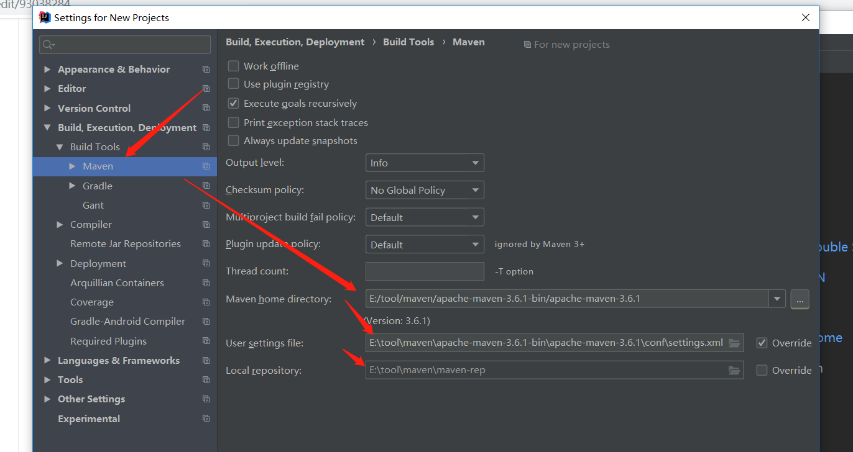Expand the Languages & Frameworks node arrow
Screen dimensions: 853x452
pos(47,360)
